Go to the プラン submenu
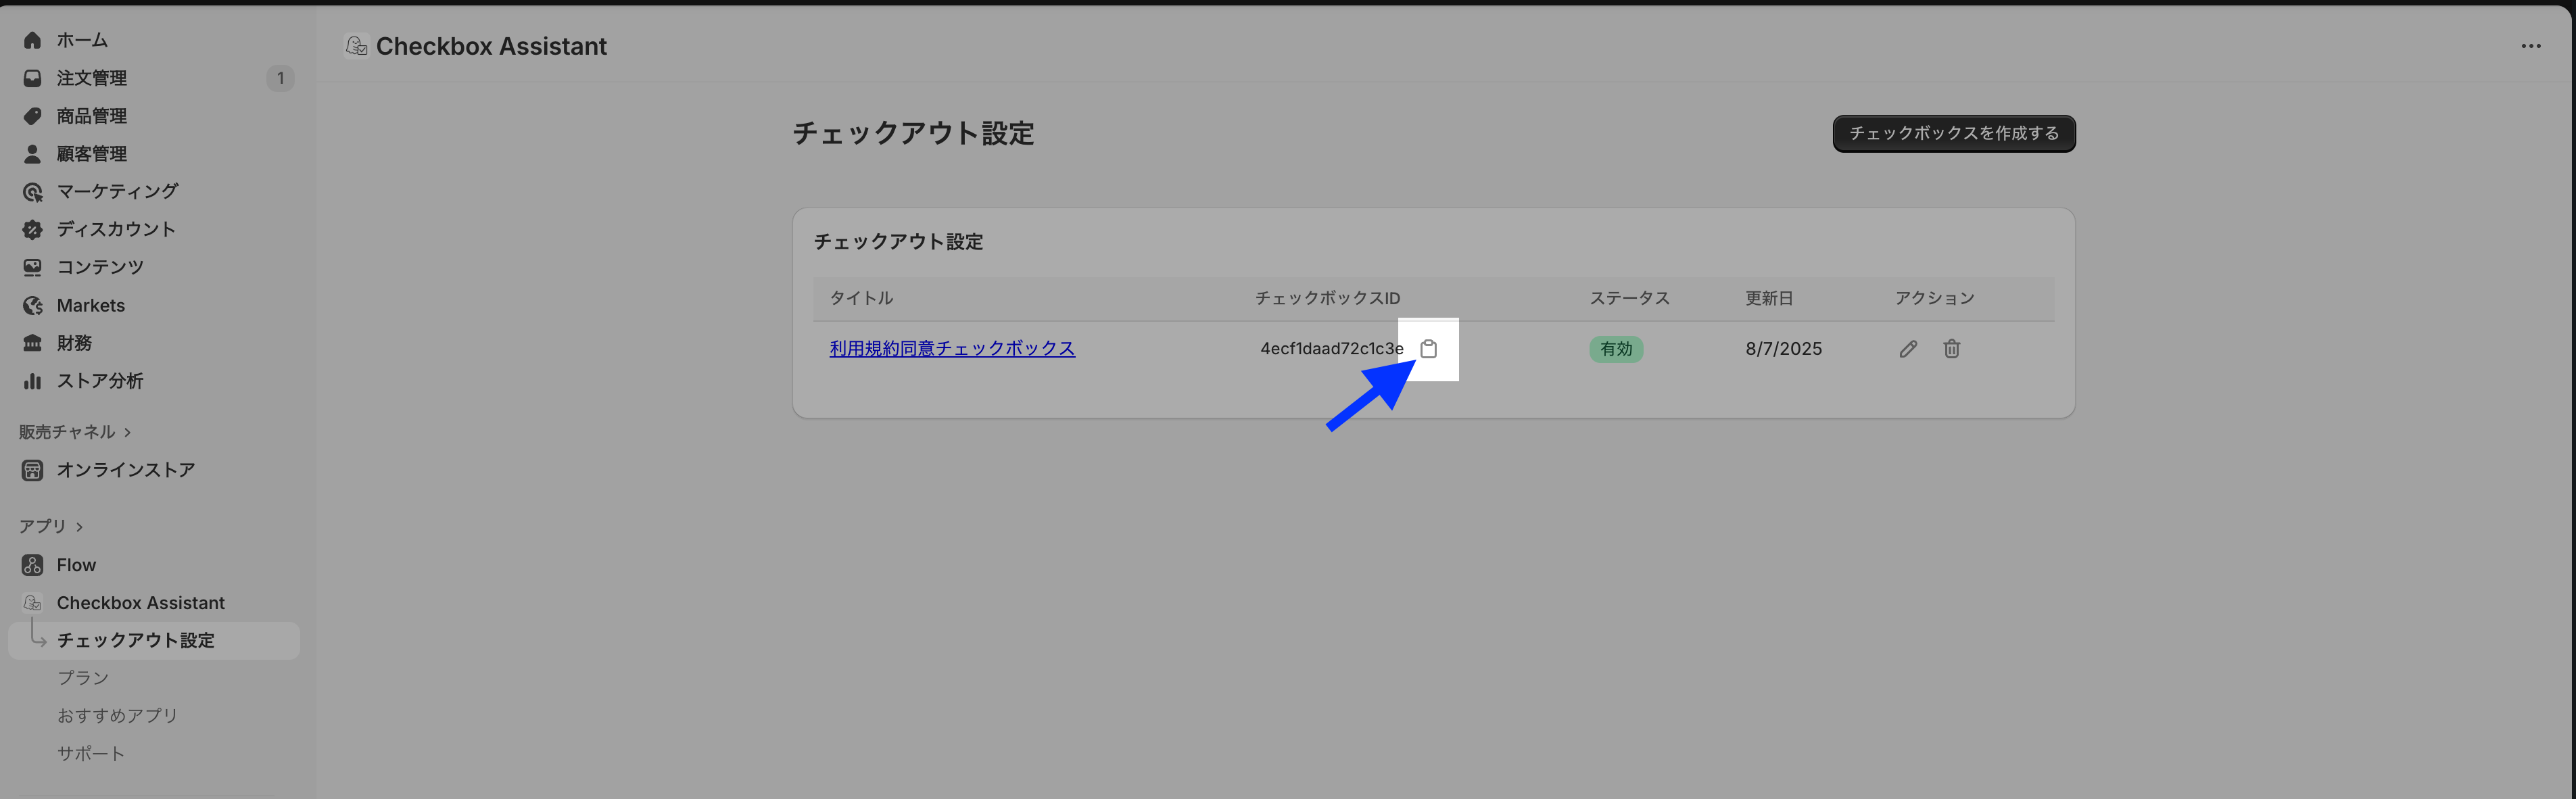2576x799 pixels. [x=82, y=678]
